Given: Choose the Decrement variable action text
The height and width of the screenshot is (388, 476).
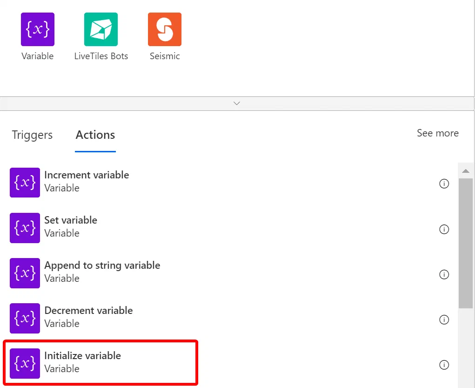Looking at the screenshot, I should pyautogui.click(x=88, y=311).
